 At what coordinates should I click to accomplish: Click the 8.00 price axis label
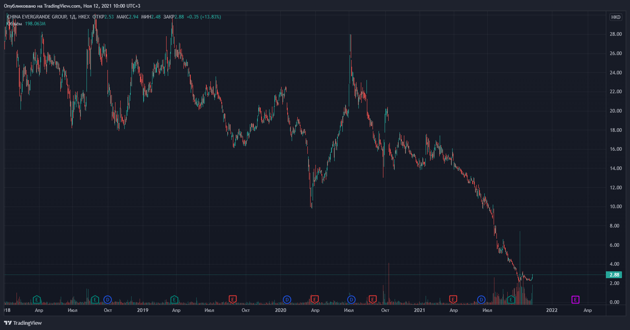coord(614,226)
